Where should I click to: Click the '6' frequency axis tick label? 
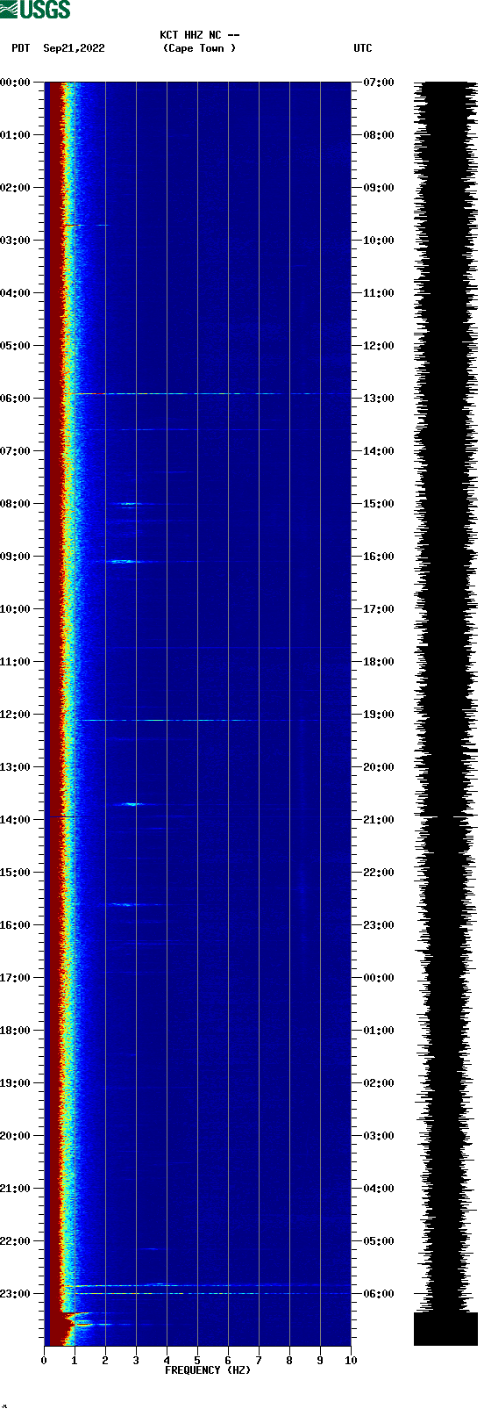228,1361
